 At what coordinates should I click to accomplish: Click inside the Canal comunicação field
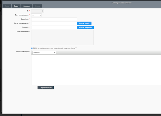pos(54,23)
